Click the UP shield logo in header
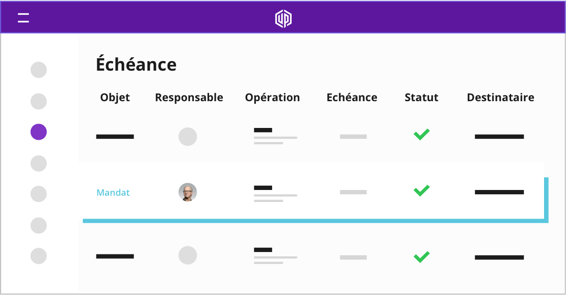Viewport: 566px width, 295px height. (283, 19)
